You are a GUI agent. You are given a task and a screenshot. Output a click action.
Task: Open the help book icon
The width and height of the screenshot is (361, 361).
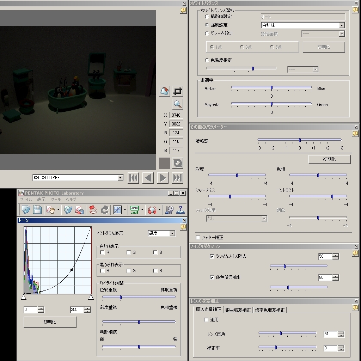point(180,210)
